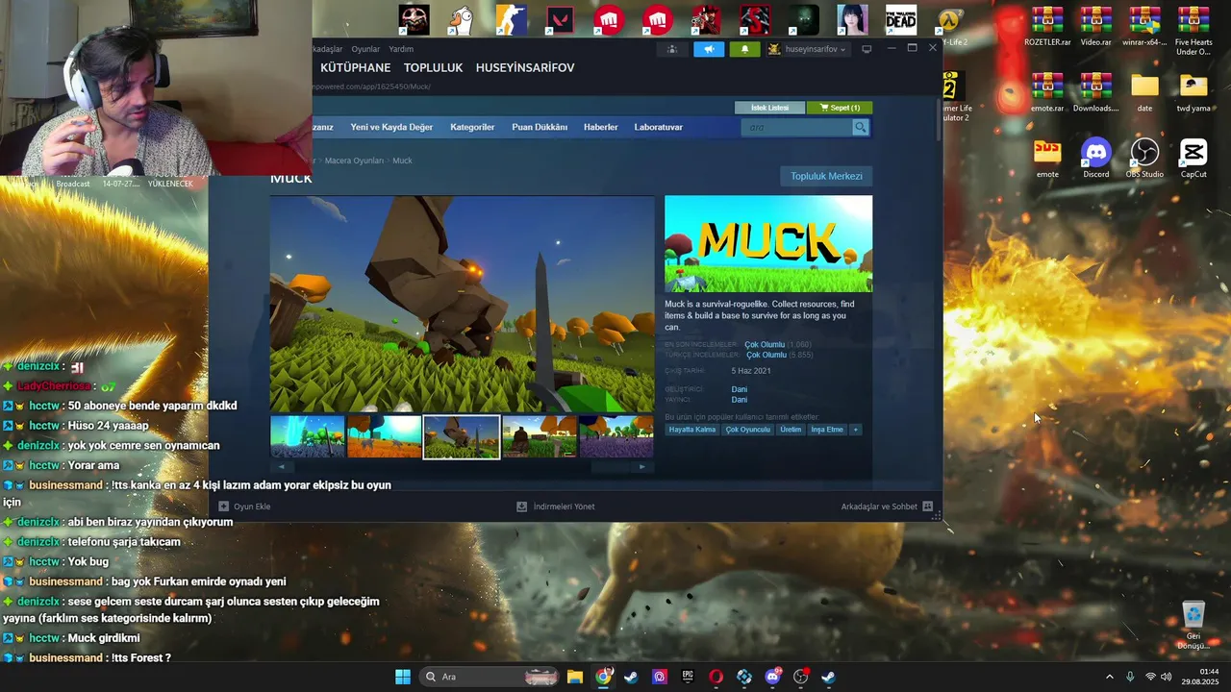The width and height of the screenshot is (1231, 692).
Task: Toggle Steam Big Picture monitor icon
Action: coord(867,49)
